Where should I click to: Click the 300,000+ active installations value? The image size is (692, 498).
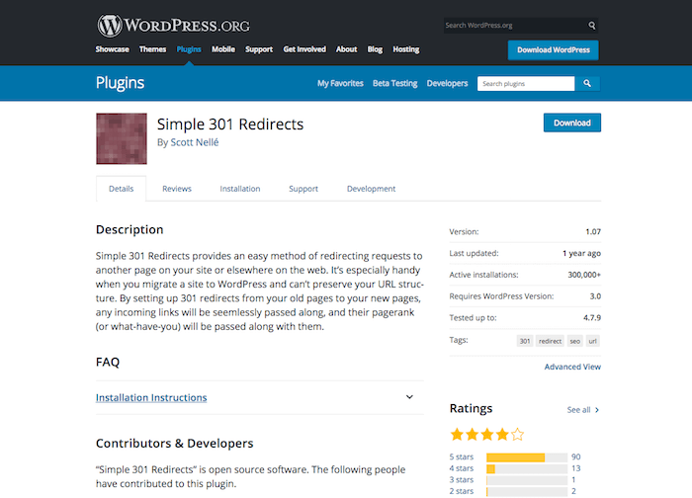pyautogui.click(x=584, y=275)
